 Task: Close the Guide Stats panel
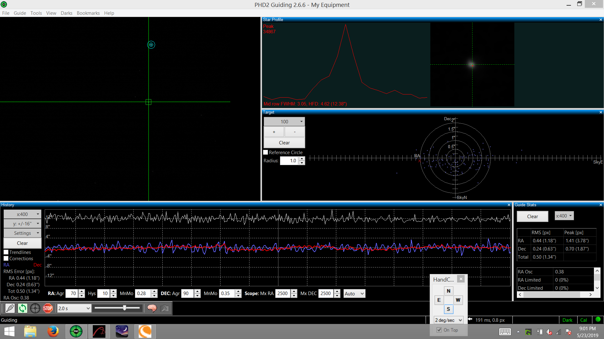point(601,205)
